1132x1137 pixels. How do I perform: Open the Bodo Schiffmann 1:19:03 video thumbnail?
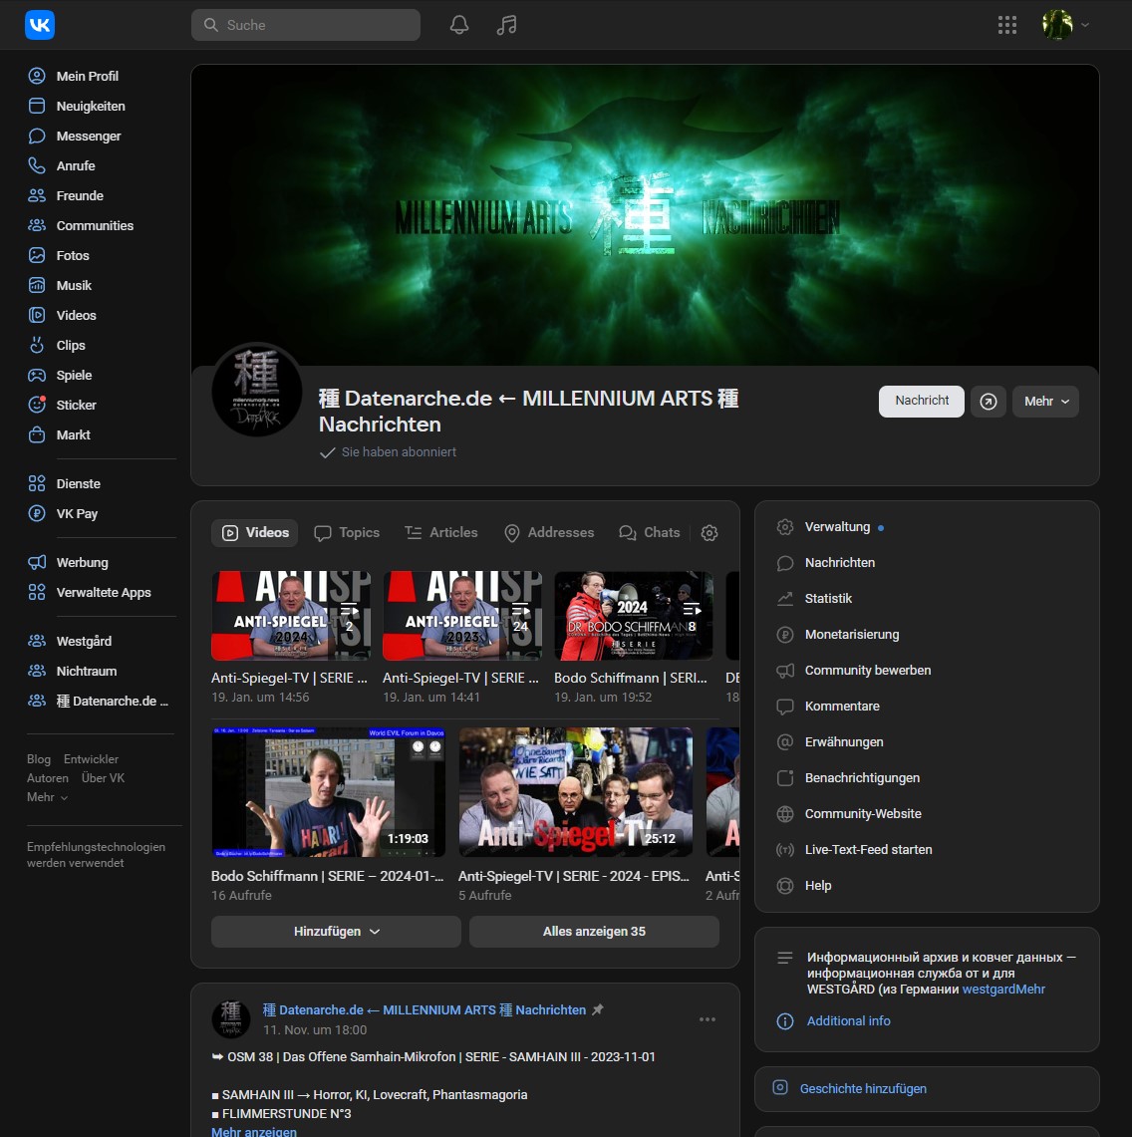(x=329, y=792)
